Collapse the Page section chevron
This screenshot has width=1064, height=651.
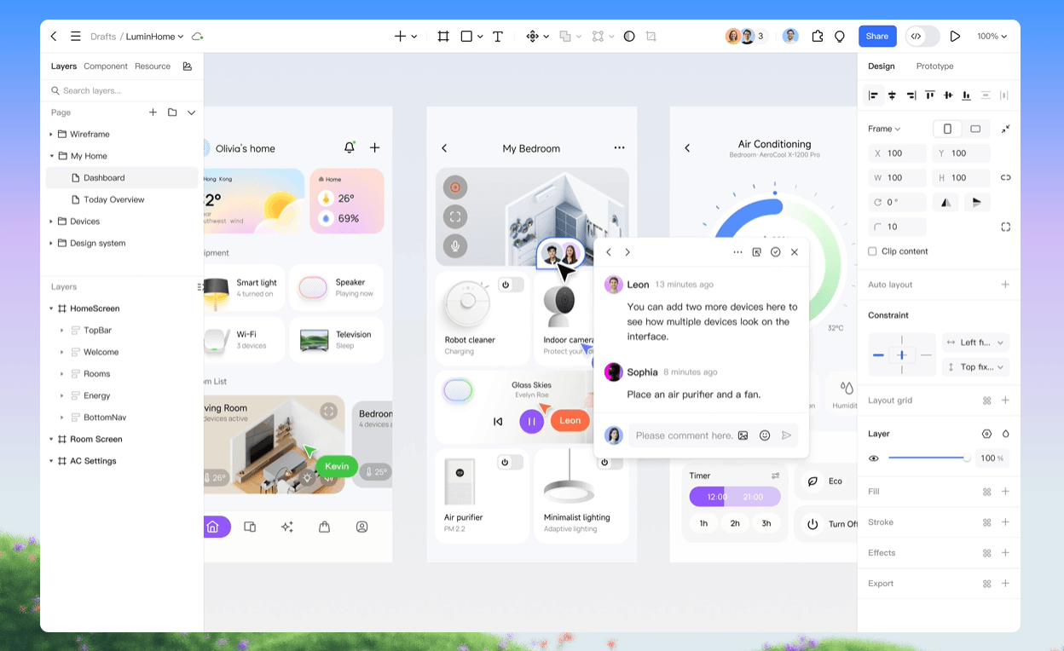pos(192,112)
